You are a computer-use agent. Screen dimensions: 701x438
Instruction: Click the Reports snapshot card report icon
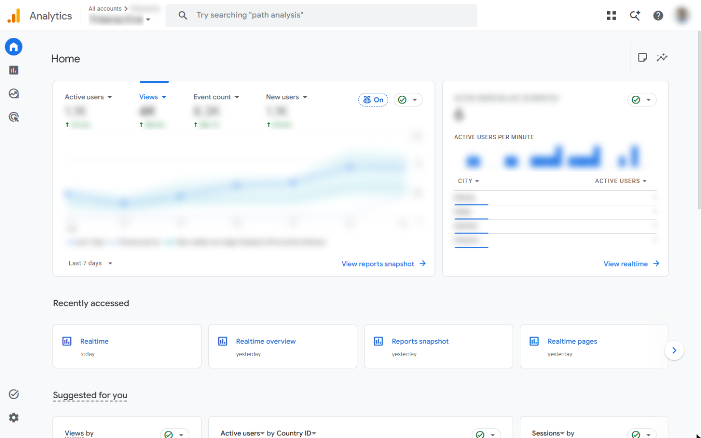[x=378, y=341]
